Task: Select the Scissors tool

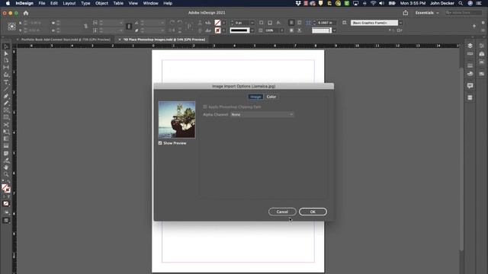Action: [6, 125]
